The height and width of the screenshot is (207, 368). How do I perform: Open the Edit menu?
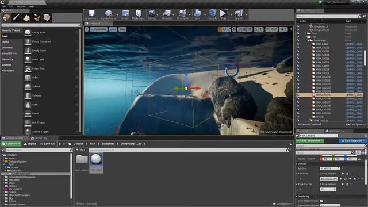[11, 6]
